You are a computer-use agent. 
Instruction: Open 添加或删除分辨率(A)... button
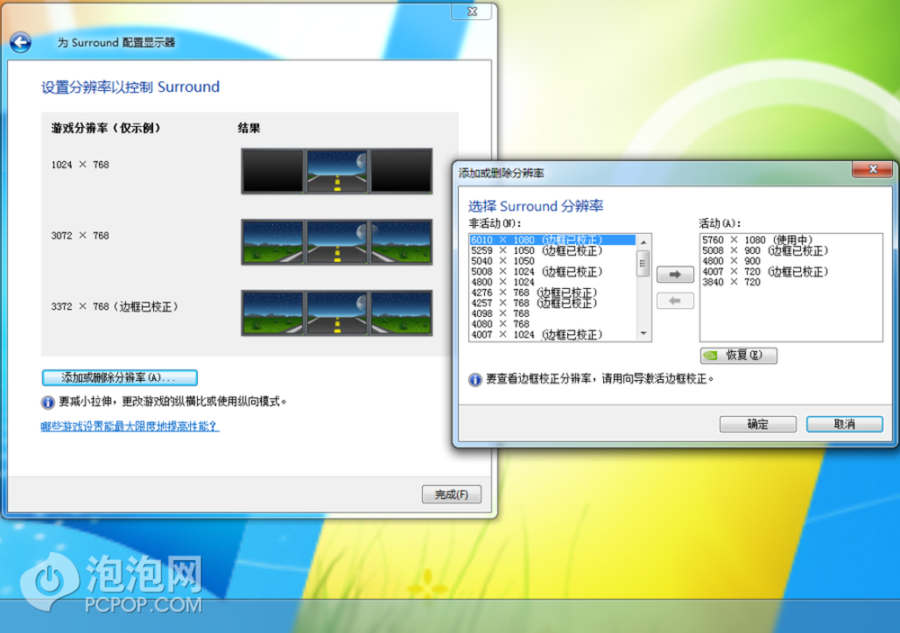120,377
